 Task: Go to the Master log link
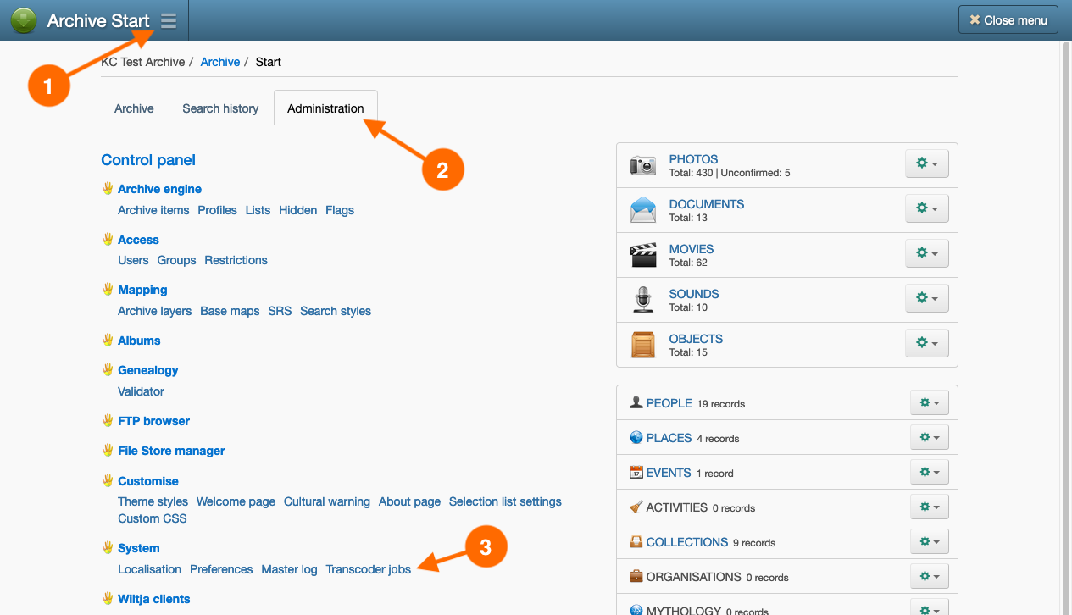pyautogui.click(x=289, y=569)
